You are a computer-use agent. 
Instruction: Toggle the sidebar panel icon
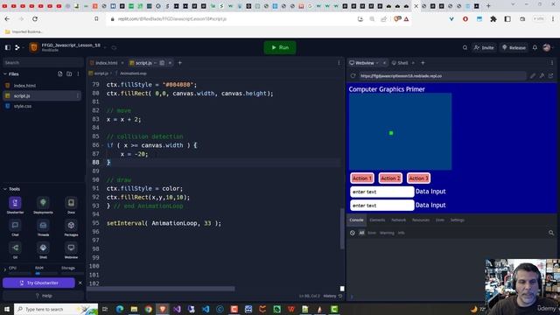pyautogui.click(x=8, y=47)
